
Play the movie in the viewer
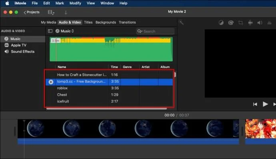tap(265, 104)
